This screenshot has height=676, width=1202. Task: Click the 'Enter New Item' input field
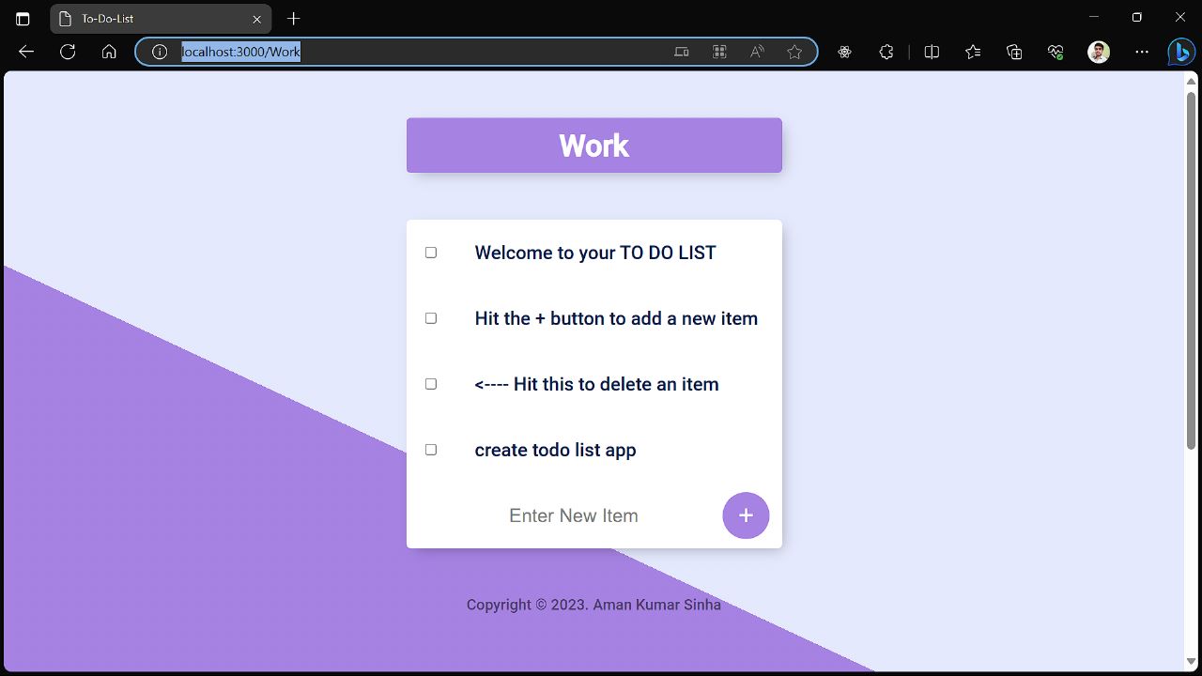tap(574, 515)
